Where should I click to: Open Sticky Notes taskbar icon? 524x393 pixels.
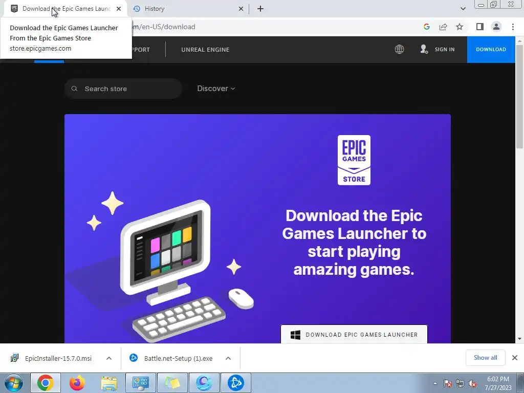172,383
